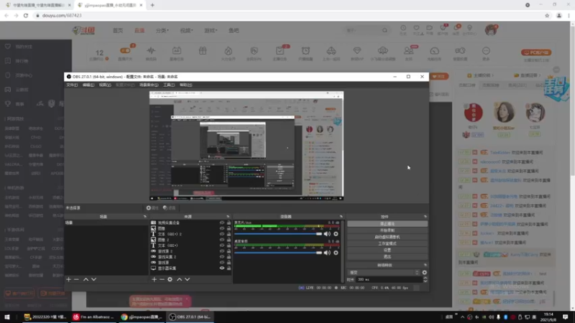Add a new source with the plus icon
The image size is (575, 323).
tap(154, 279)
